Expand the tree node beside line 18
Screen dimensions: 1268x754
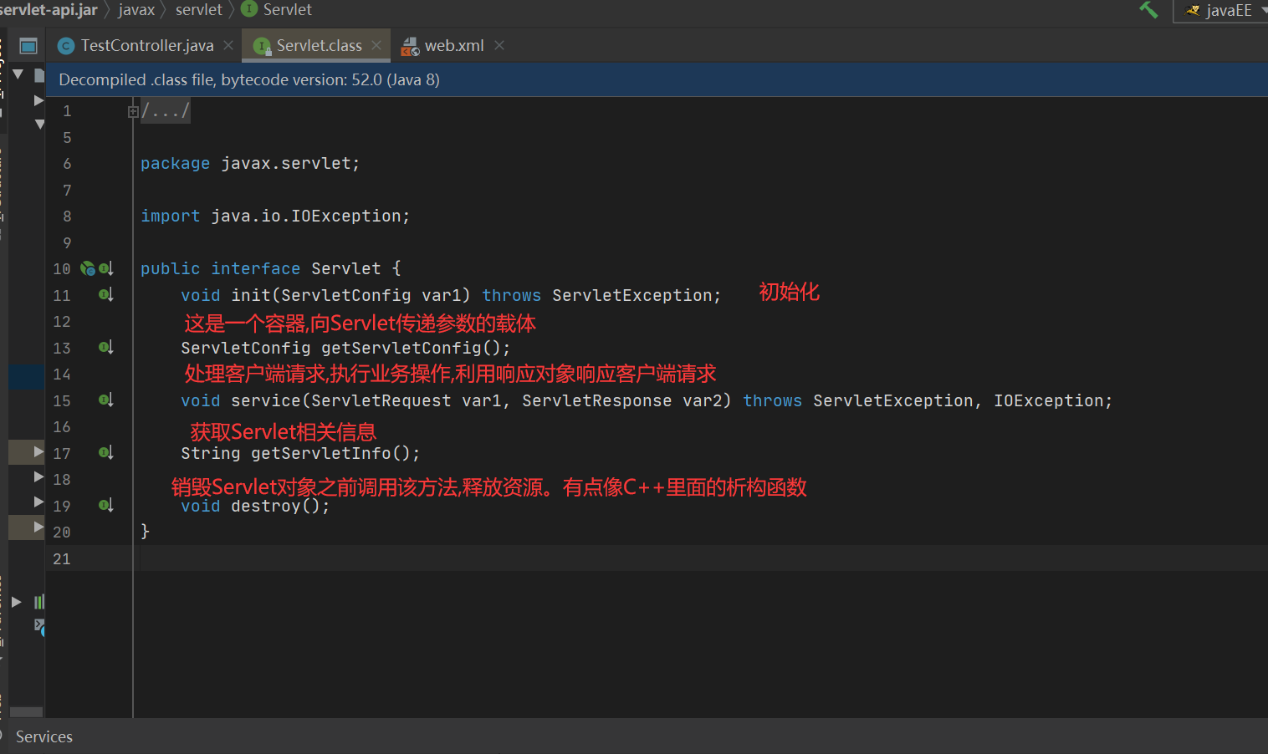click(x=38, y=477)
